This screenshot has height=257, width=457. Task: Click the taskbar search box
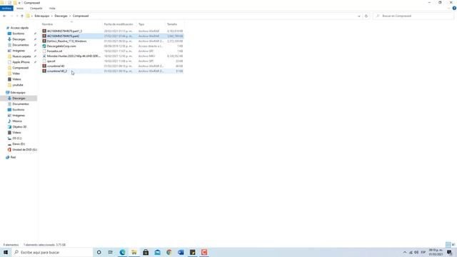click(x=52, y=252)
